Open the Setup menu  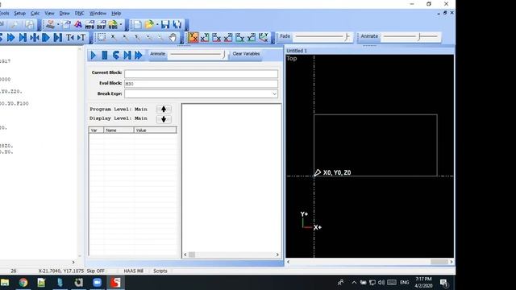pyautogui.click(x=19, y=13)
